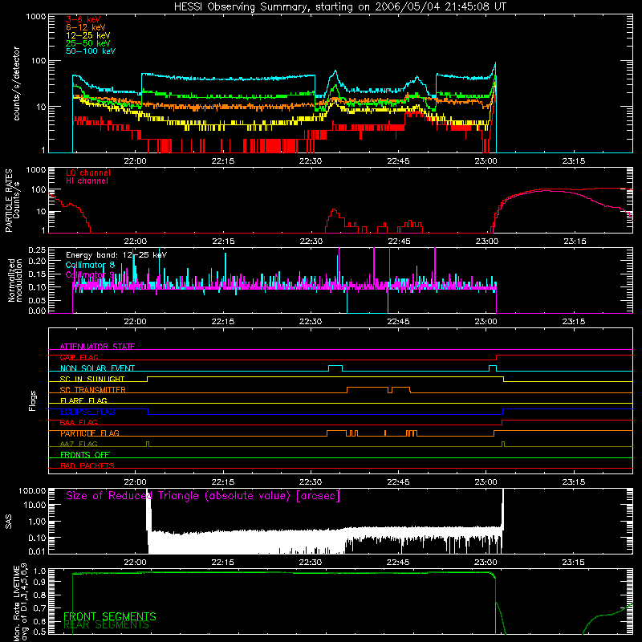Image resolution: width=642 pixels, height=642 pixels.
Task: Click the LO channel legend label
Action: tap(88, 173)
